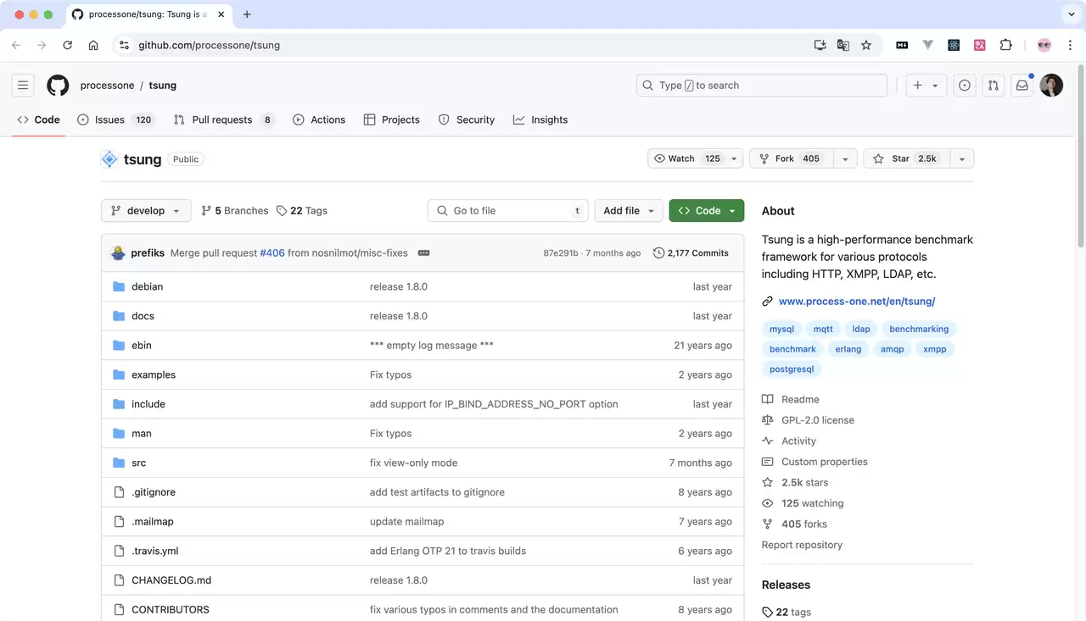Expand the develop branch dropdown
The width and height of the screenshot is (1086, 621).
point(146,211)
